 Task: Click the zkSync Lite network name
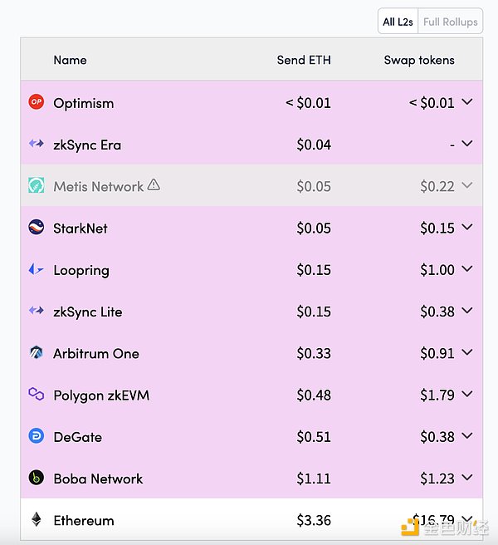coord(87,312)
